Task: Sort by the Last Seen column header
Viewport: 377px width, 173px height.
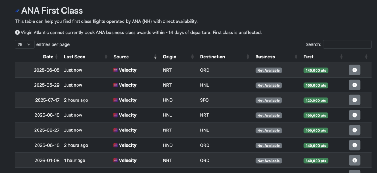Action: tap(74, 57)
